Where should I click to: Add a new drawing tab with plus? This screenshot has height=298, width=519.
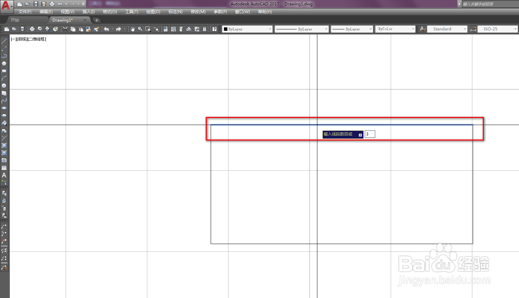(x=97, y=20)
